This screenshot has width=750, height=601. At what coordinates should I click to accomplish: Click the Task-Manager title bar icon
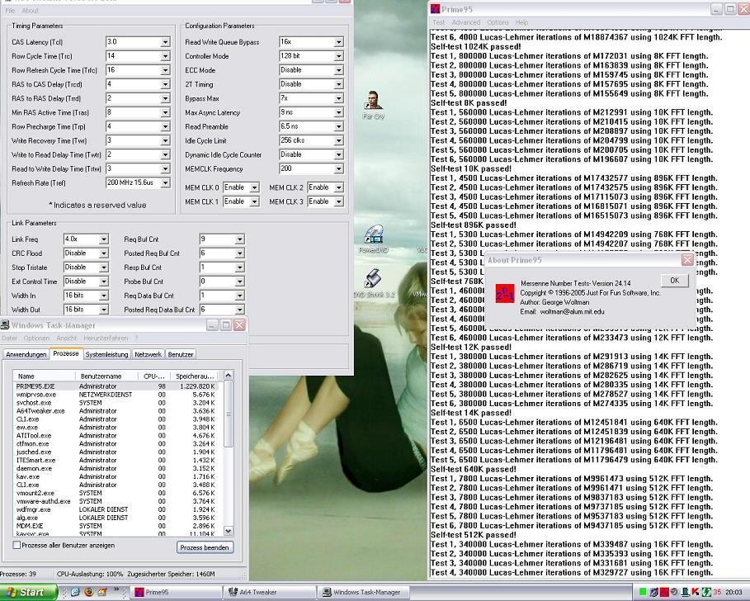(x=5, y=325)
